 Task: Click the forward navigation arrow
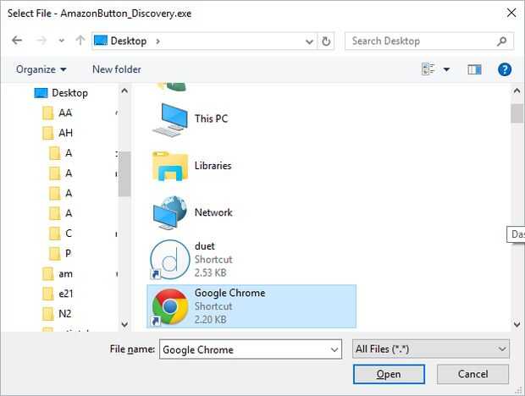point(41,41)
